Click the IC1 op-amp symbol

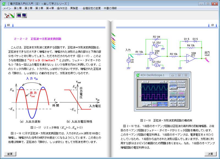(x=154, y=56)
